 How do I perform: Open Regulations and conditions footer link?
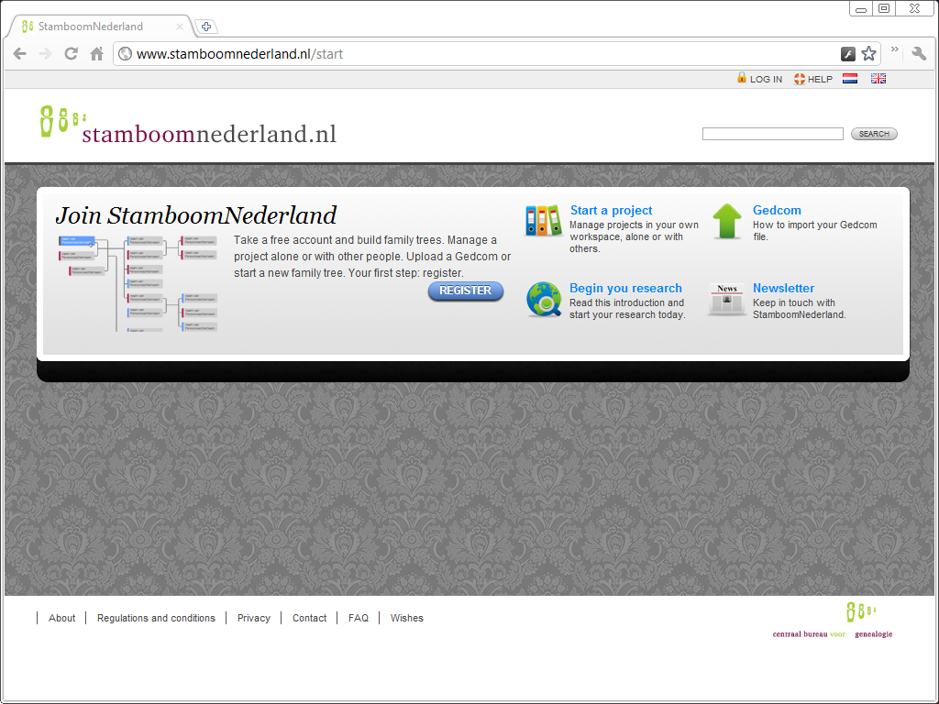[156, 618]
